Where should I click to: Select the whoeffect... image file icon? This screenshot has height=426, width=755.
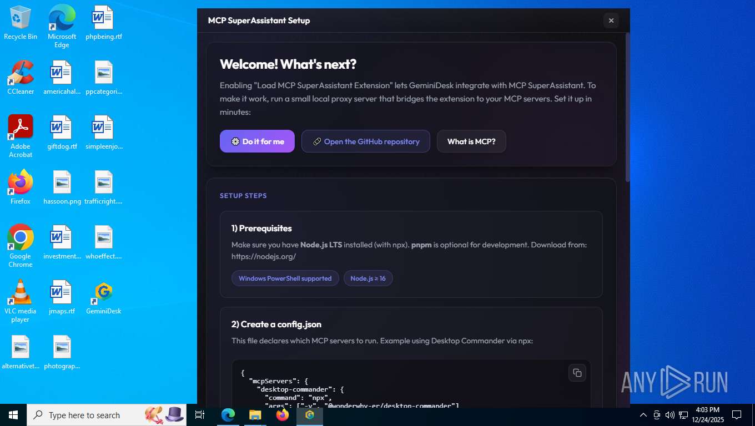coord(104,242)
